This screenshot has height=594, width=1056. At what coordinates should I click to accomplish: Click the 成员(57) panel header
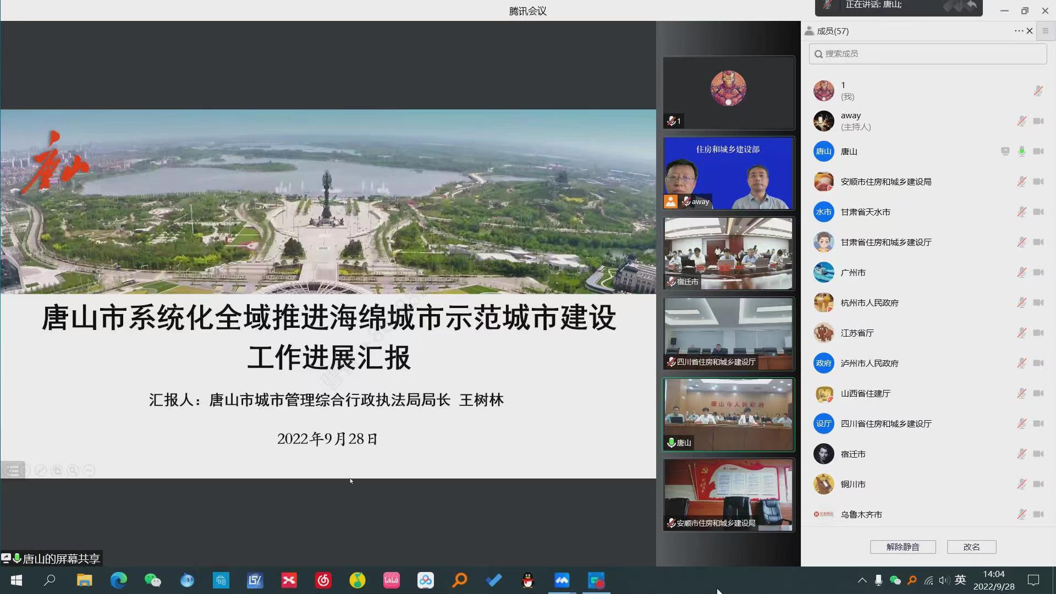click(833, 31)
